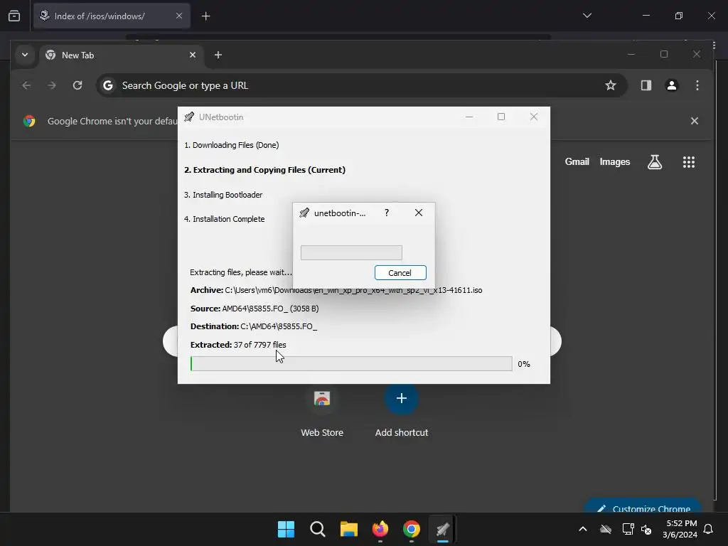
Task: Click the Destination path text line
Action: 254,326
